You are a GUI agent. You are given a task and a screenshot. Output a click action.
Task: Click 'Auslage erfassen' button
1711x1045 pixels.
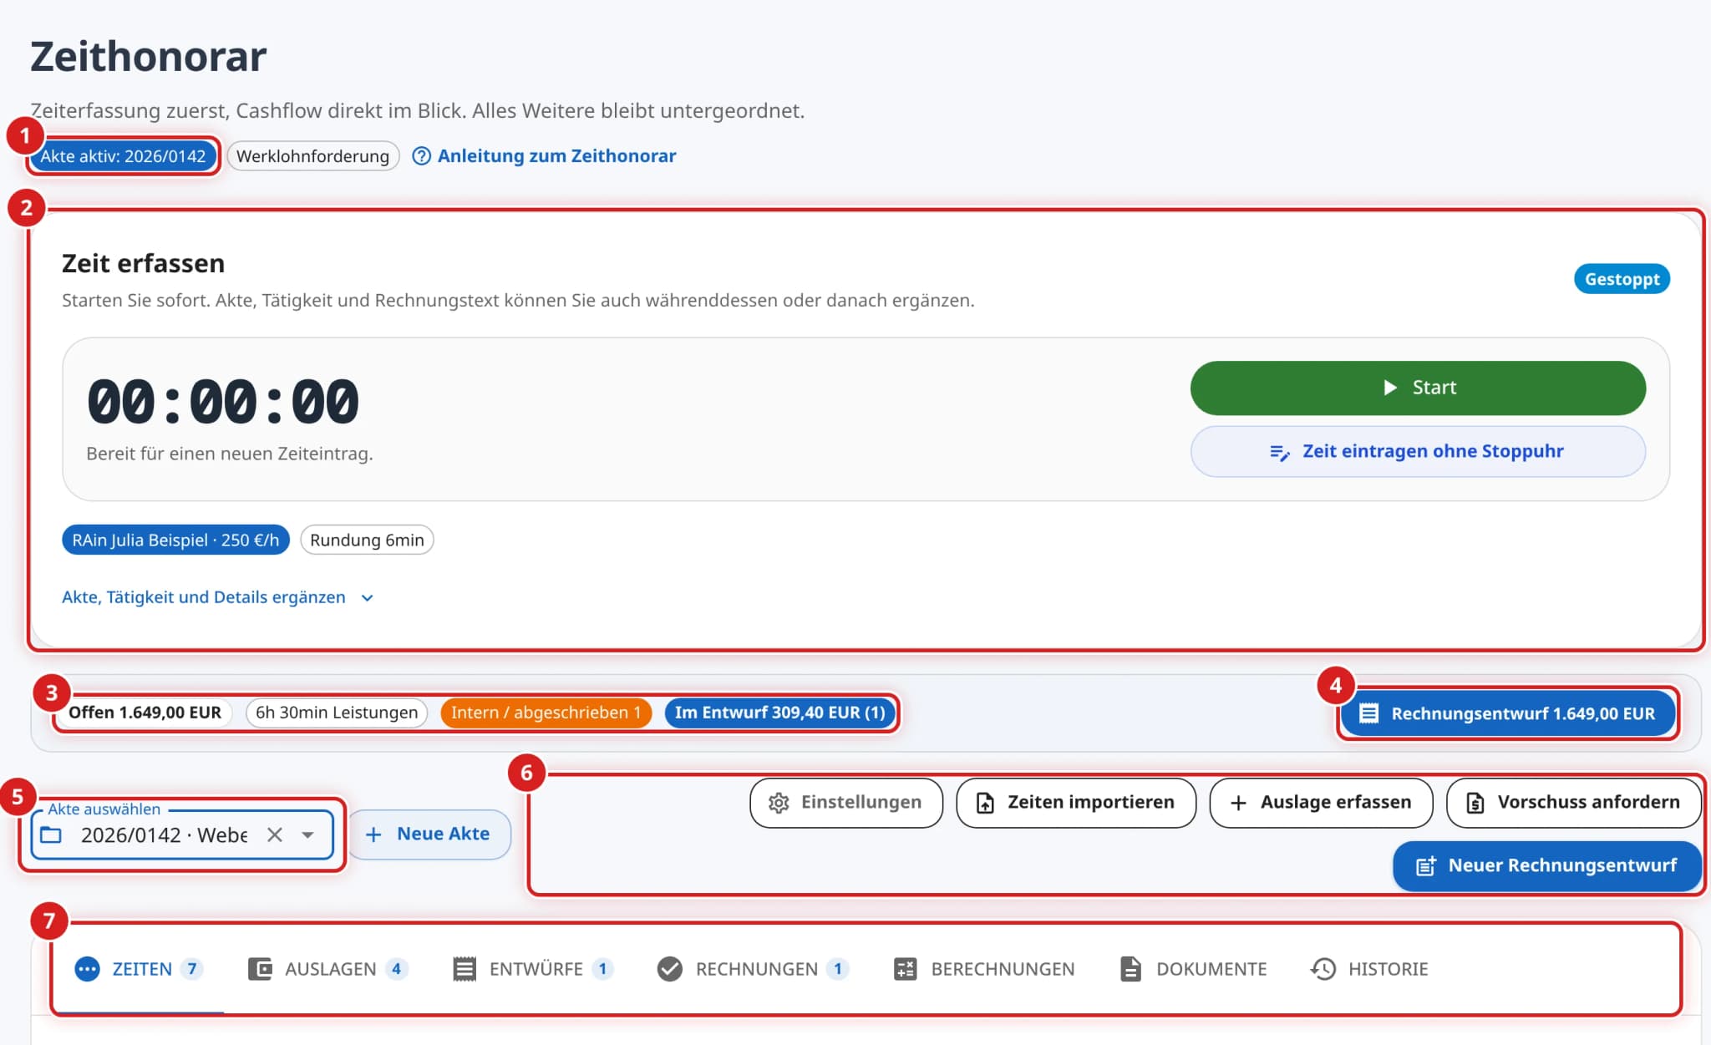click(1321, 803)
